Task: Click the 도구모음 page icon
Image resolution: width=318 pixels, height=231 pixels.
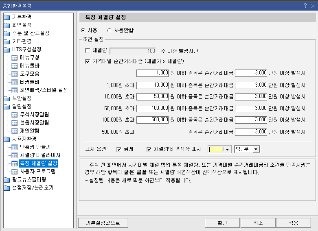Action: (x=14, y=74)
